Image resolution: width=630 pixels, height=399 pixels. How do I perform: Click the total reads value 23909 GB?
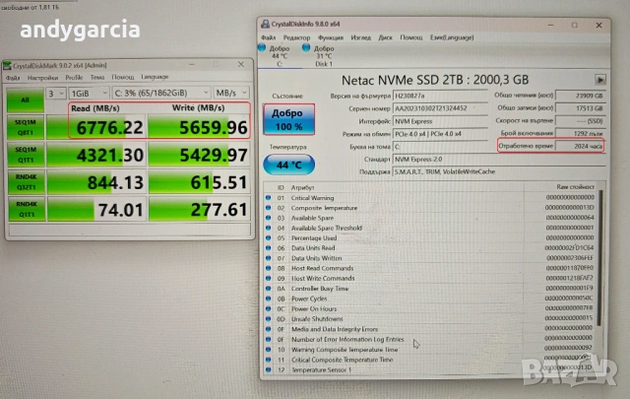click(x=580, y=96)
